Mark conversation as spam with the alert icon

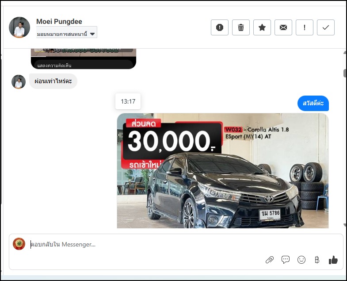(220, 27)
